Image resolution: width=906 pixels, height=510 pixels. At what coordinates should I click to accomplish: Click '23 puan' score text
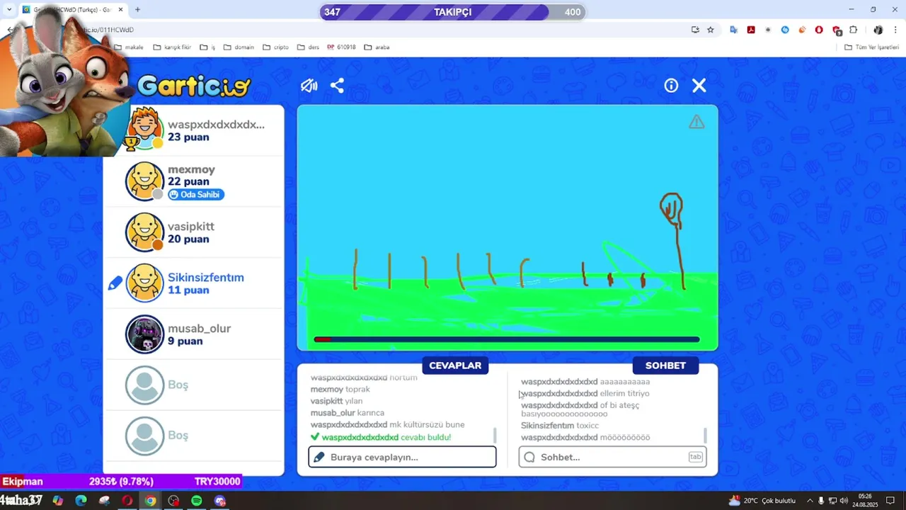point(188,137)
